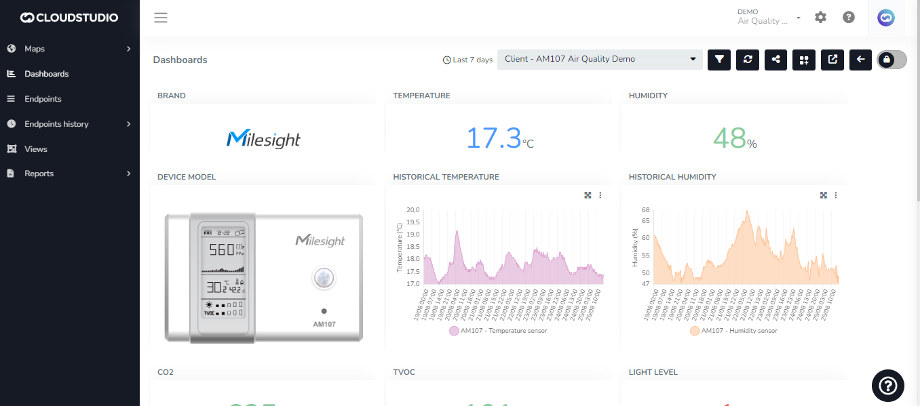Open the dashboard in a new window

pos(832,60)
